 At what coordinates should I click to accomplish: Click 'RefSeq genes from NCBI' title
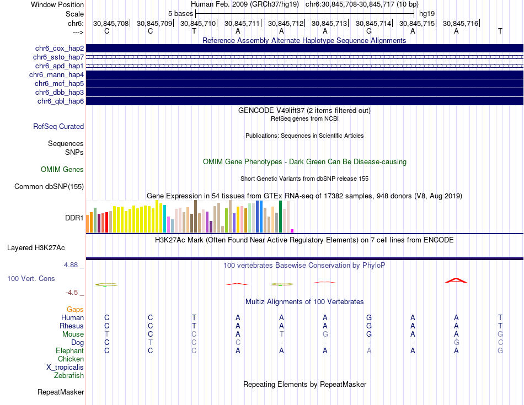click(304, 118)
